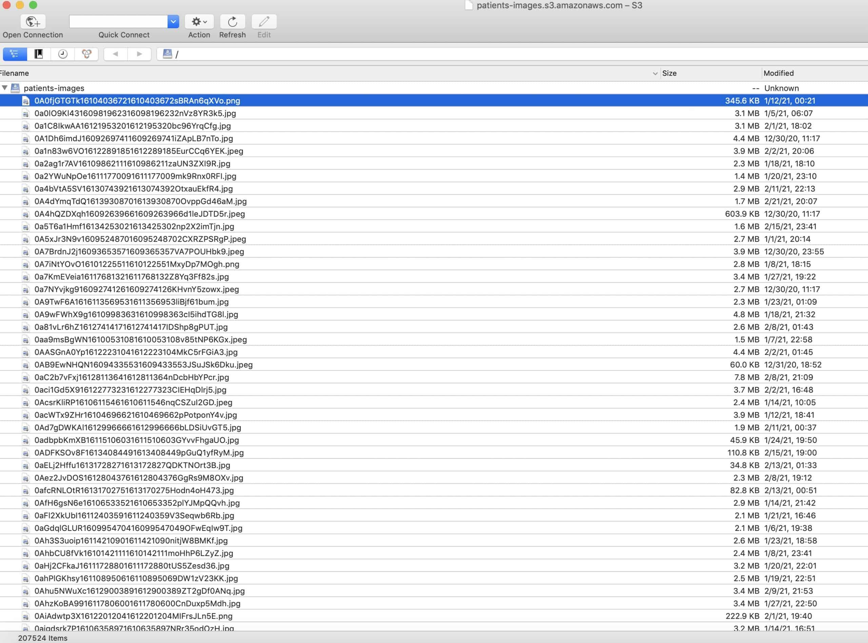
Task: Select file 0Aez2JvDOS...GgRs9M8OXv.jpg
Action: (x=434, y=477)
